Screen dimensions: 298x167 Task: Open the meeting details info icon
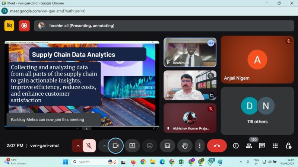pyautogui.click(x=236, y=146)
